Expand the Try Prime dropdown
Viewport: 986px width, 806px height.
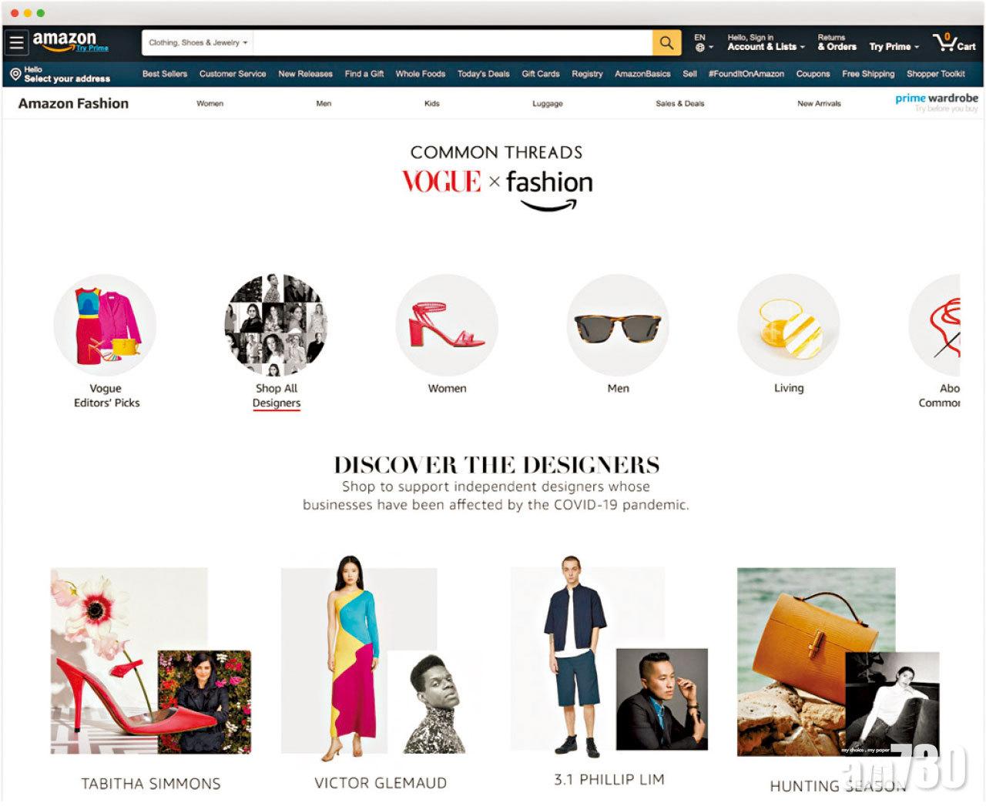coord(894,47)
